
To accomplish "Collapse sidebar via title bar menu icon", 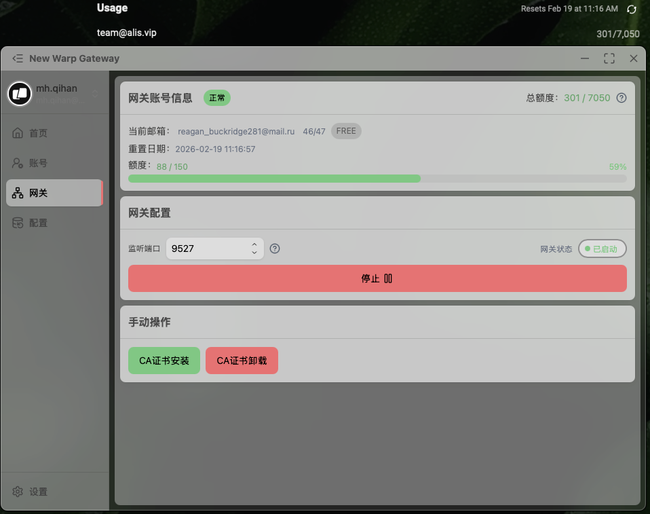I will (x=18, y=58).
